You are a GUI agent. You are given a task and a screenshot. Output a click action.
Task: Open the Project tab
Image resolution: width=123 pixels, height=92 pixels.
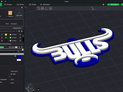[x=33, y=5]
